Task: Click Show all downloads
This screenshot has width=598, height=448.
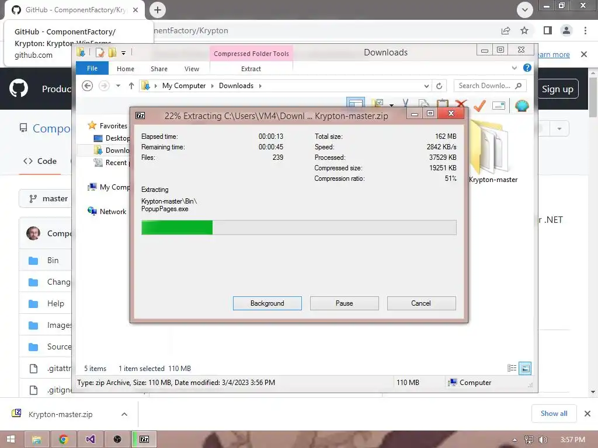Action: pos(554,414)
